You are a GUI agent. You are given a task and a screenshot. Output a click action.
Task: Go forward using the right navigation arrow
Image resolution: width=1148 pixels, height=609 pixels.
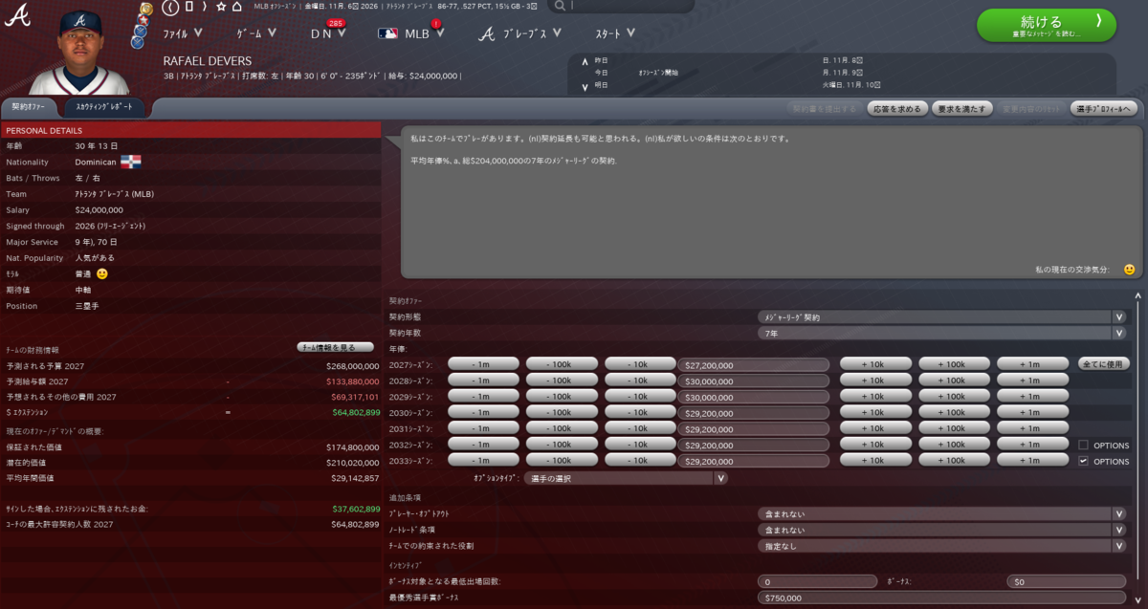click(x=205, y=8)
